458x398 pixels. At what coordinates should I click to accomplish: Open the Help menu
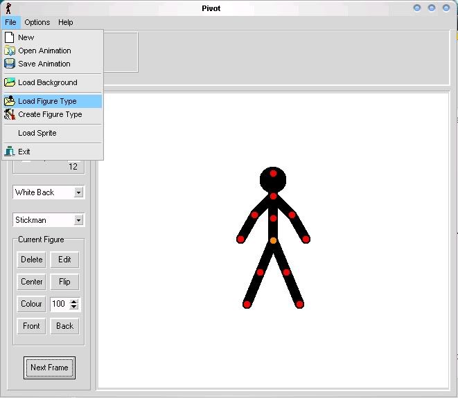click(x=65, y=22)
